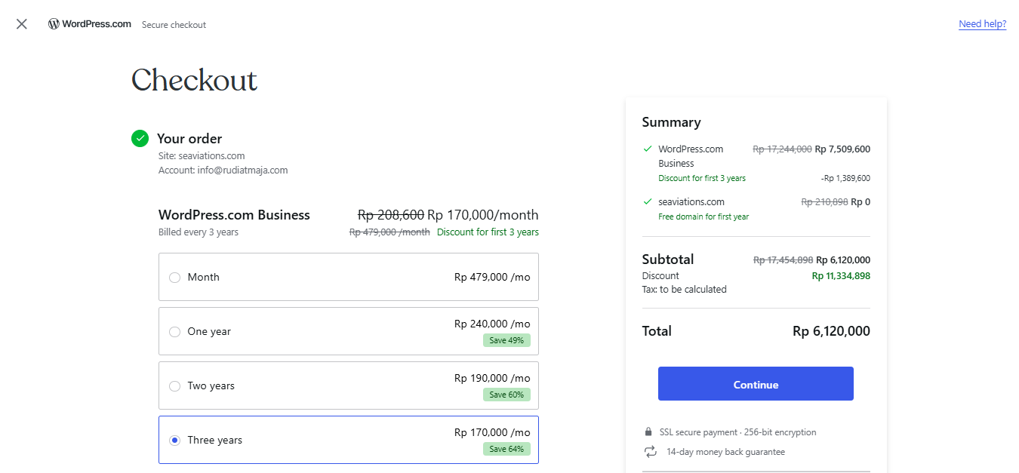Image resolution: width=1019 pixels, height=473 pixels.
Task: Click the crossed-out Rp 17,454,898 subtotal
Action: tap(783, 260)
